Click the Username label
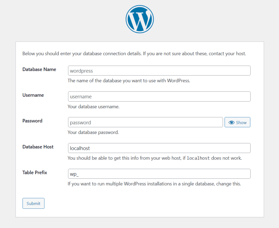The image size is (279, 228). click(33, 95)
